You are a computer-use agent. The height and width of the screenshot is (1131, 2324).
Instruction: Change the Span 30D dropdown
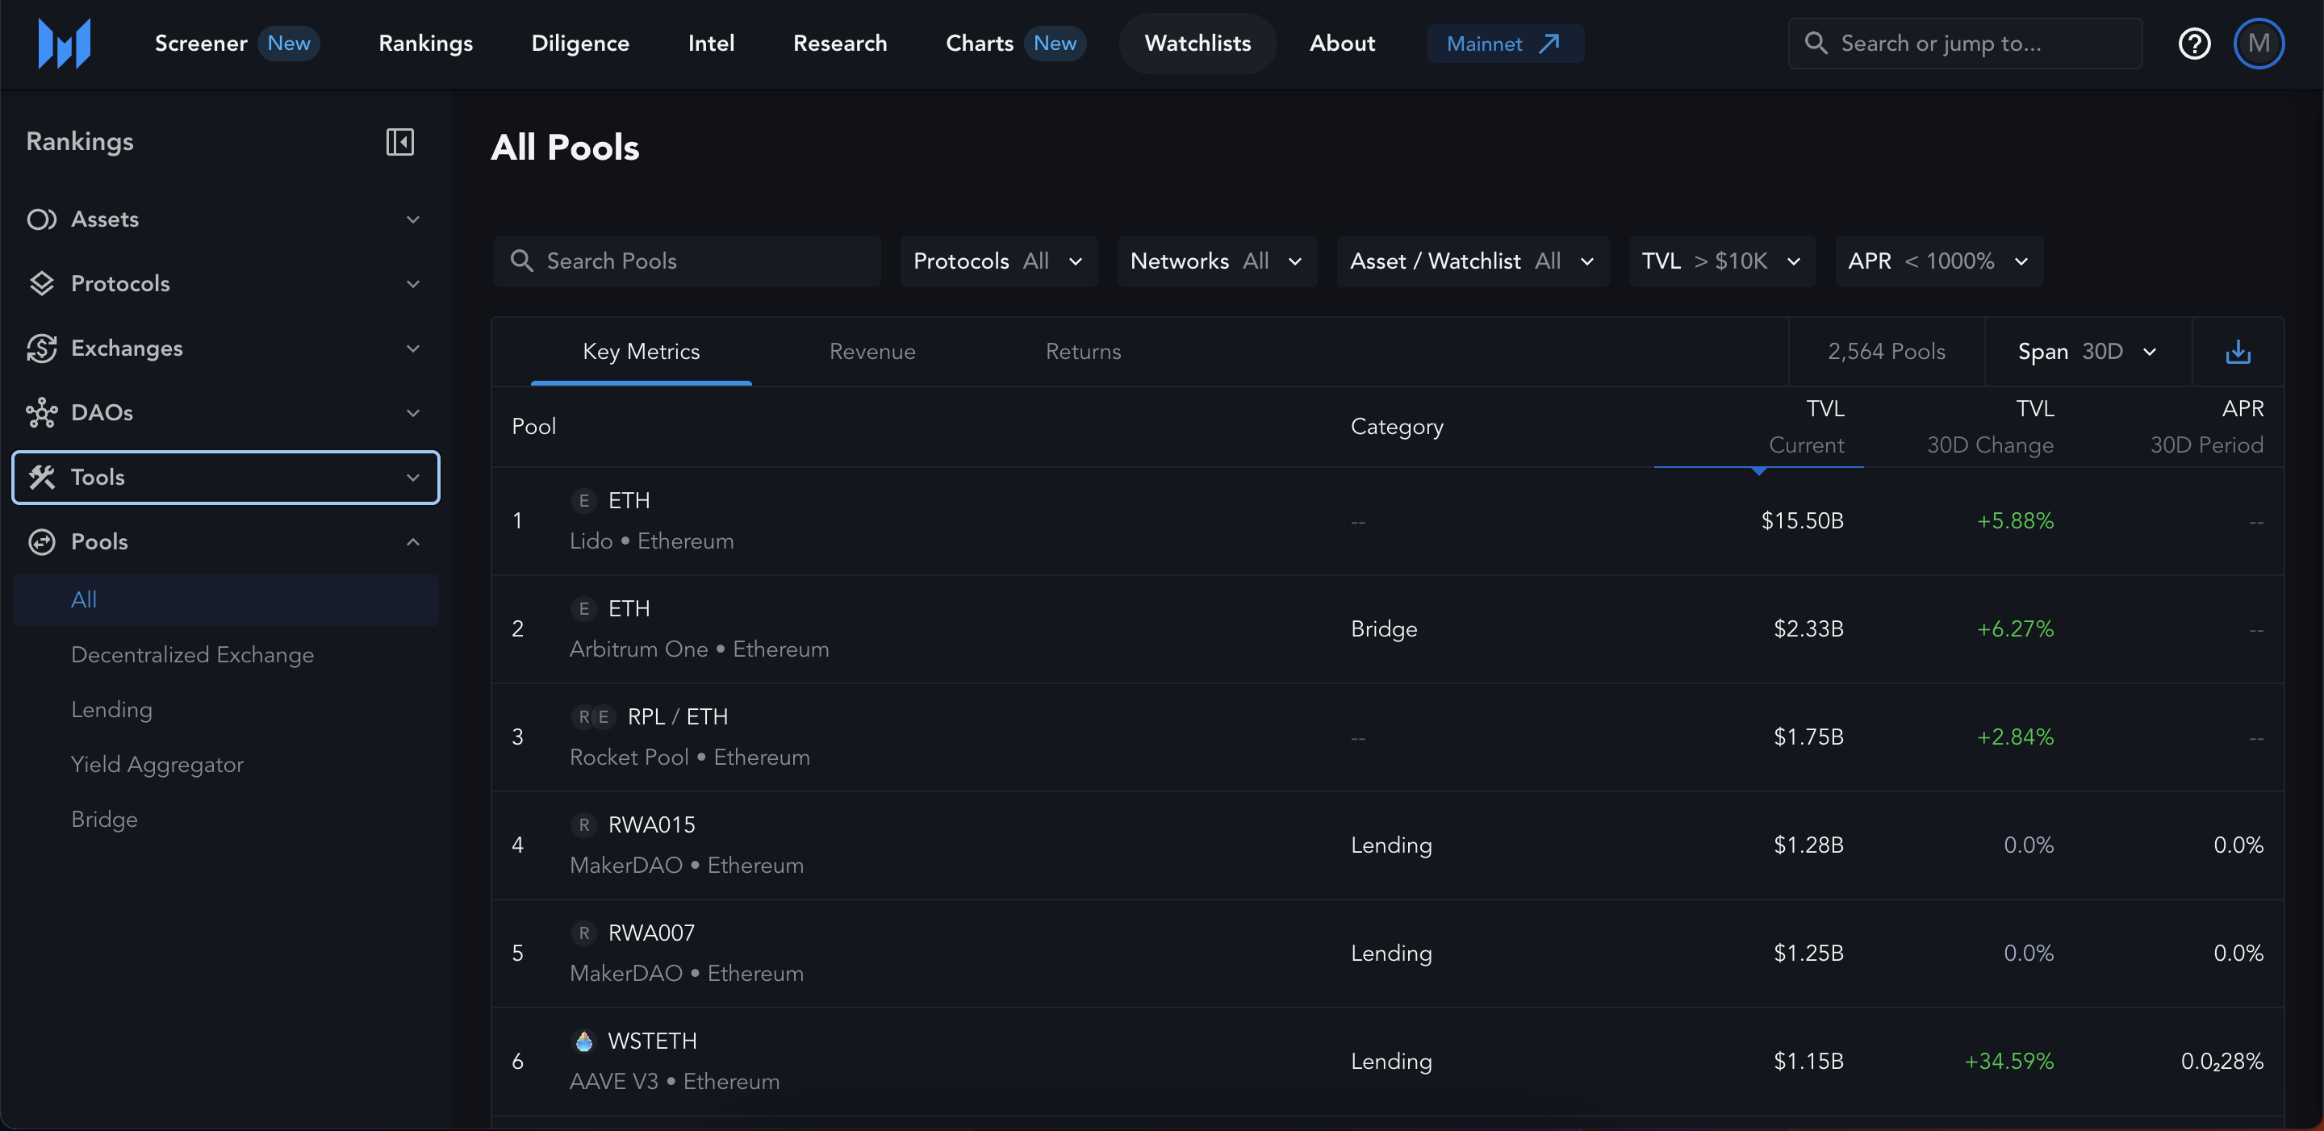coord(2087,352)
